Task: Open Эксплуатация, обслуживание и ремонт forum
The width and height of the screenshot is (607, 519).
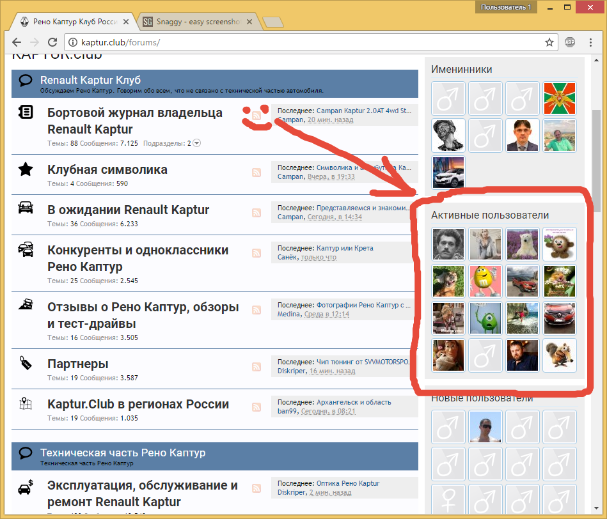Action: point(143,493)
